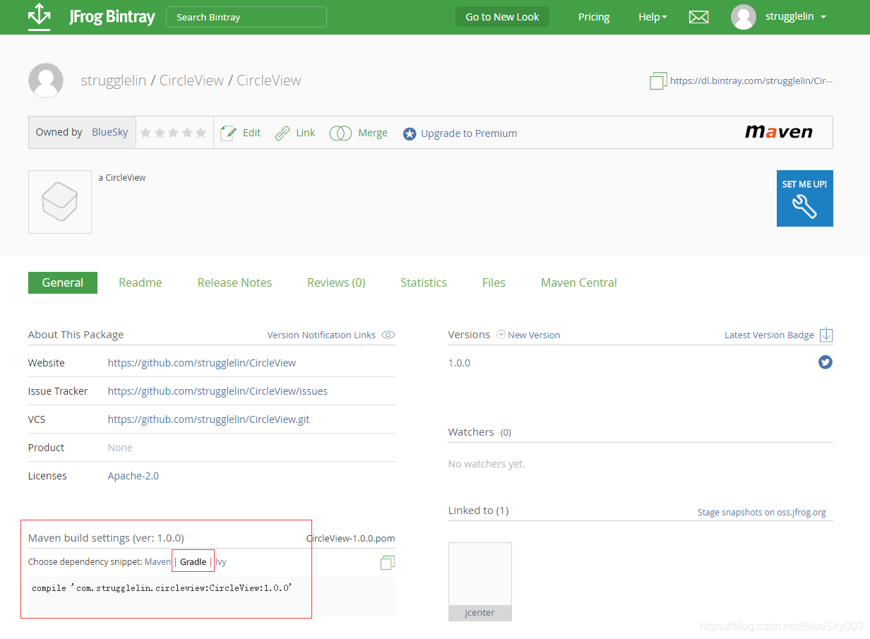Open the BlueSky owner link

click(110, 132)
